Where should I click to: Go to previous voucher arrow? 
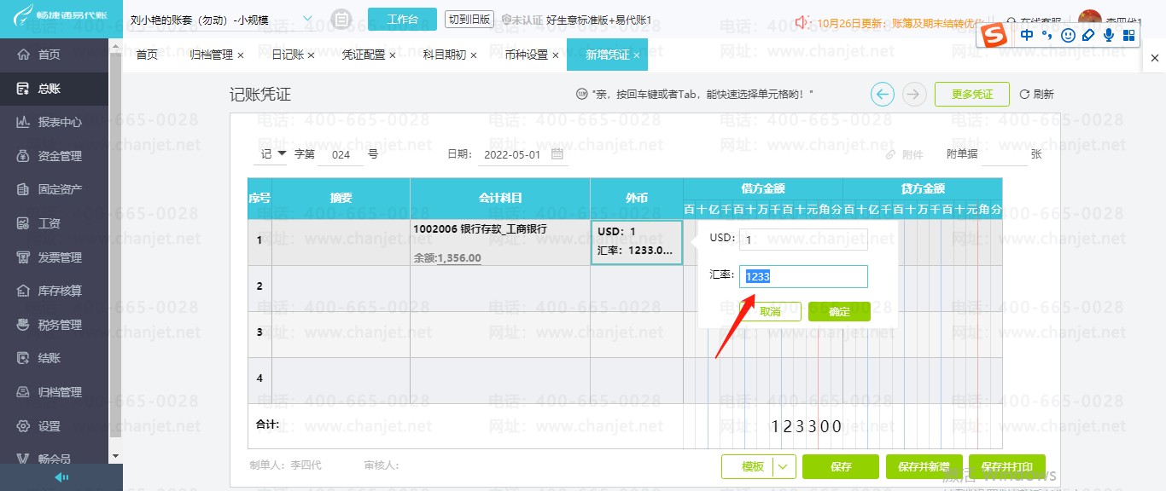[883, 94]
